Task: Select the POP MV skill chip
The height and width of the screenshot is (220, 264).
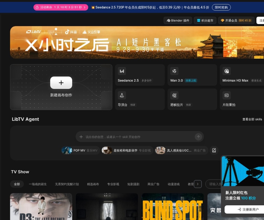Action: [80, 150]
